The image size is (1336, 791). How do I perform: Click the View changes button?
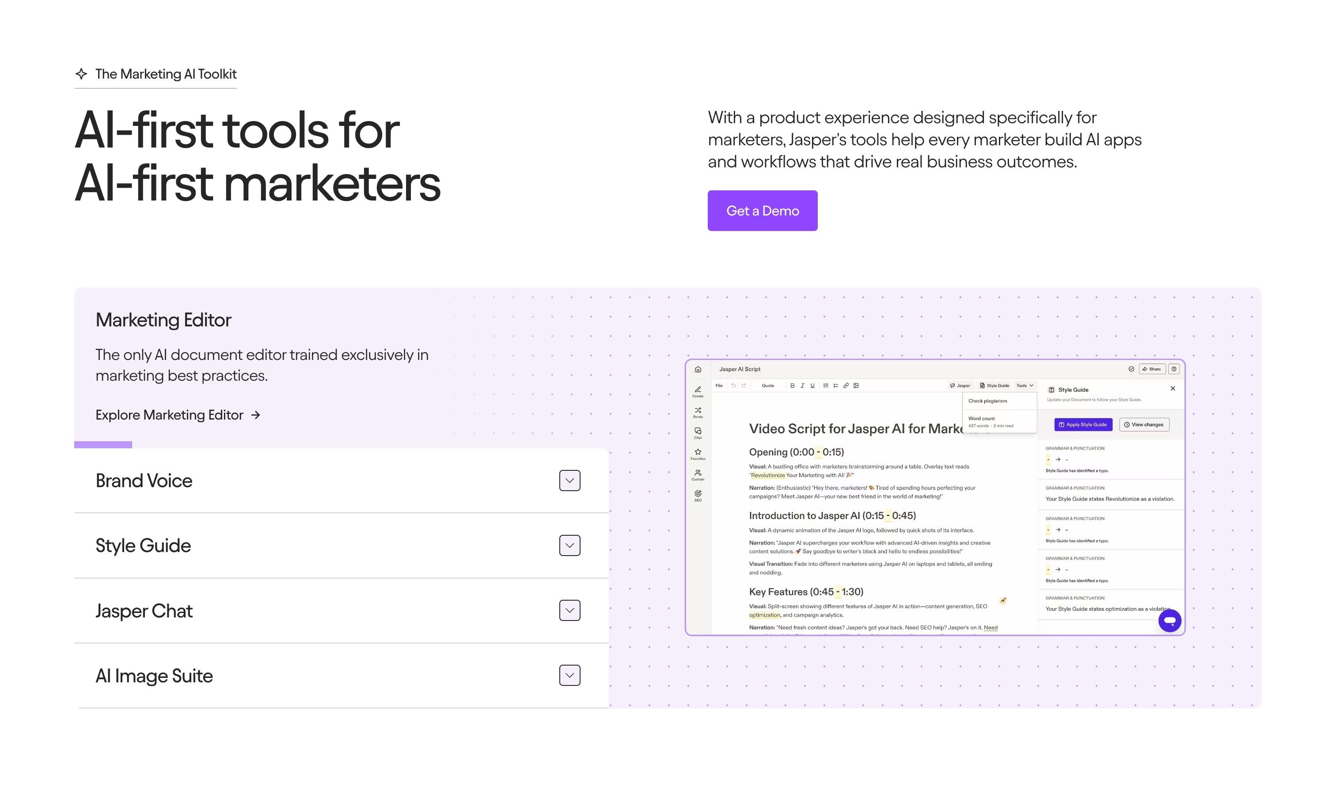[x=1144, y=424]
